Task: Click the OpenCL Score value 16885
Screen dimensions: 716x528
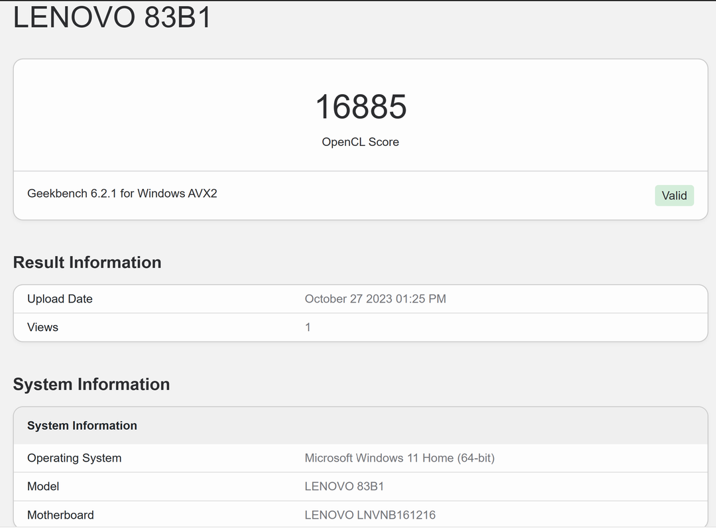Action: tap(361, 106)
